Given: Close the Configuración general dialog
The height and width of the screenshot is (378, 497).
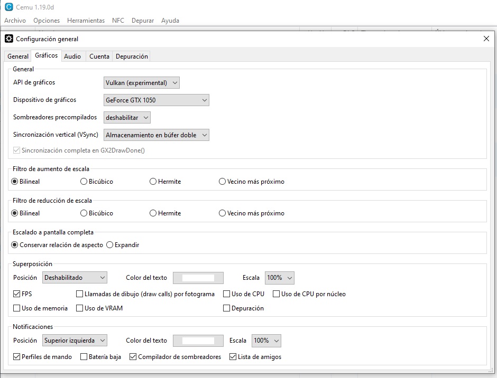Looking at the screenshot, I should tap(486, 39).
